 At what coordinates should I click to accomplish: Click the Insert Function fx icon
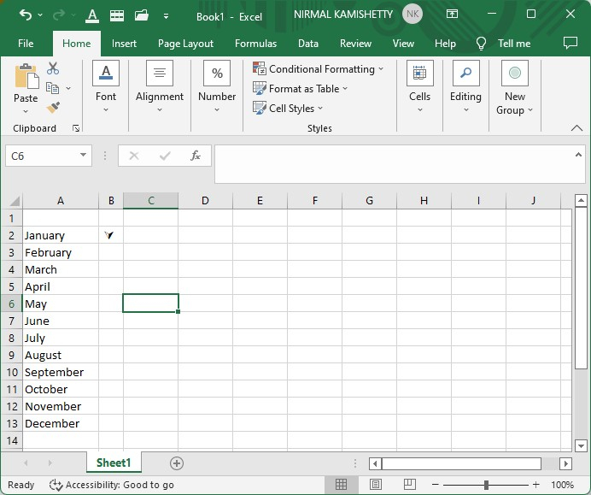(196, 156)
